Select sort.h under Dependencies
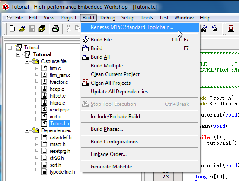 coord(55,165)
